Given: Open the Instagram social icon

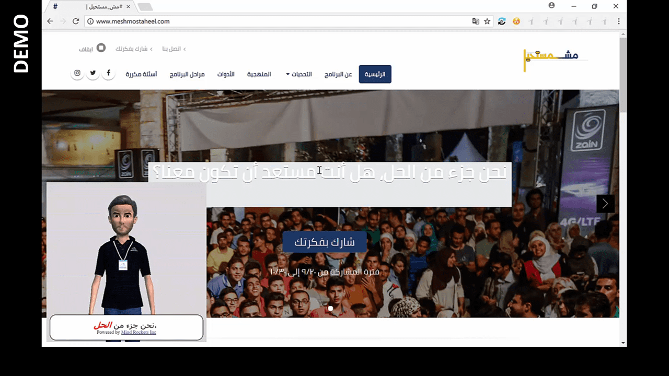Looking at the screenshot, I should coord(77,73).
